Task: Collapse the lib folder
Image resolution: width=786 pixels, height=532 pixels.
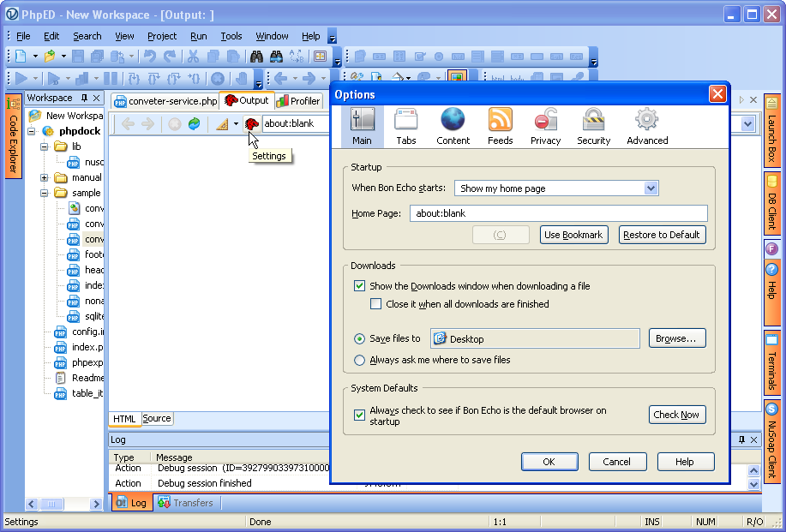Action: 44,146
